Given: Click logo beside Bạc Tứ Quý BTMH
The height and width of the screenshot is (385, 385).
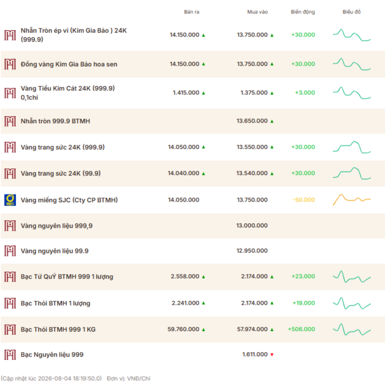Looking at the screenshot, I should pyautogui.click(x=10, y=277).
